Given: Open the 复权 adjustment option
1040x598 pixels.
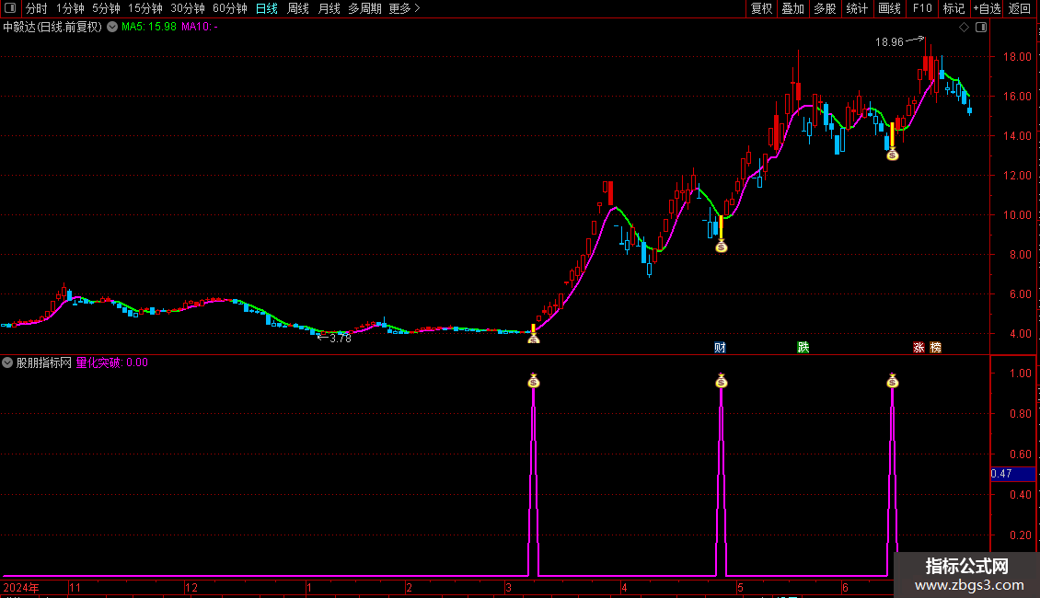Looking at the screenshot, I should coord(761,8).
